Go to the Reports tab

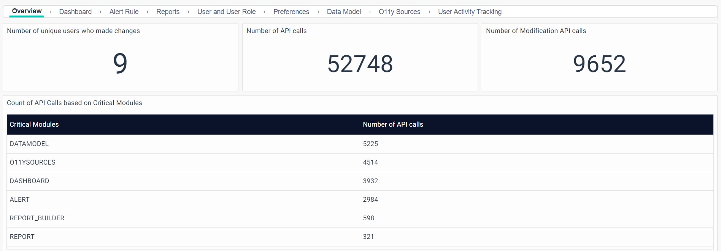168,12
